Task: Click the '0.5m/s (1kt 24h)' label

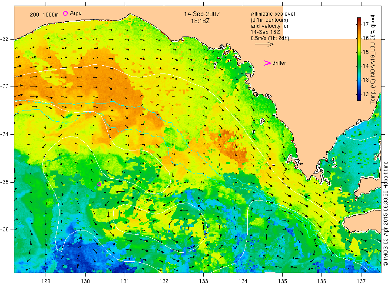Action: click(270, 38)
